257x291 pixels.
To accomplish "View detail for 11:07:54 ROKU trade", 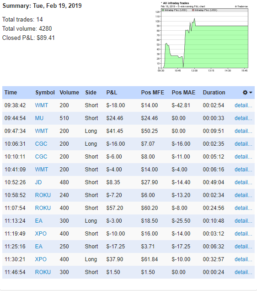I will pos(243,208).
